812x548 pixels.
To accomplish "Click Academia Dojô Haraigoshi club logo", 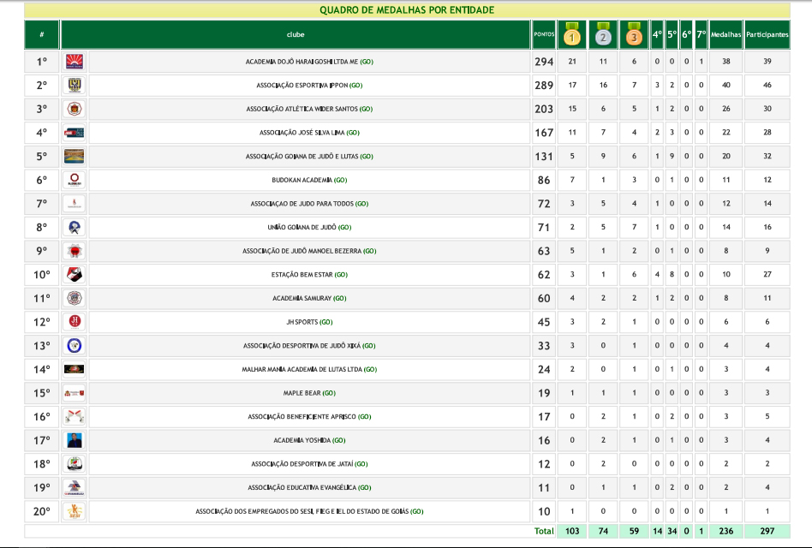I will (74, 62).
